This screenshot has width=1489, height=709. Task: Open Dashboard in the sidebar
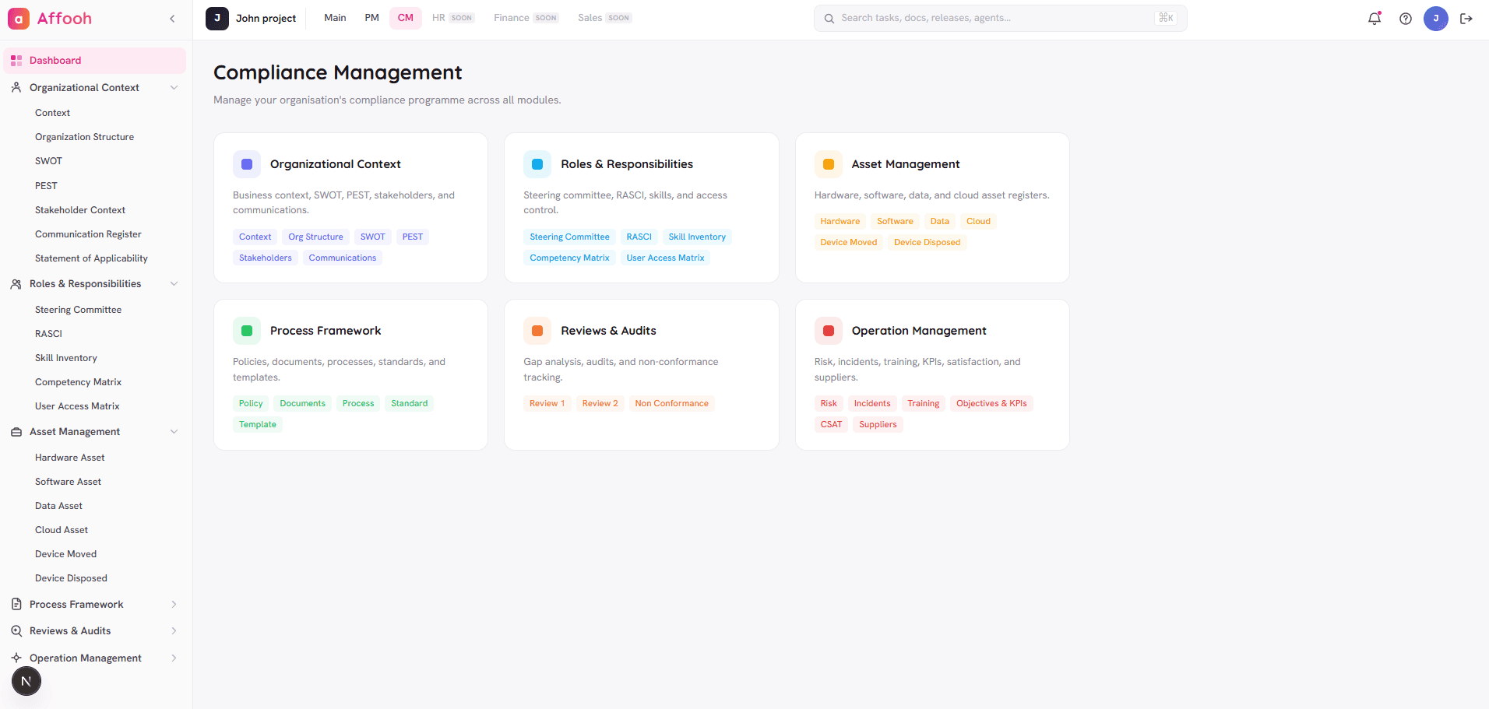[95, 61]
